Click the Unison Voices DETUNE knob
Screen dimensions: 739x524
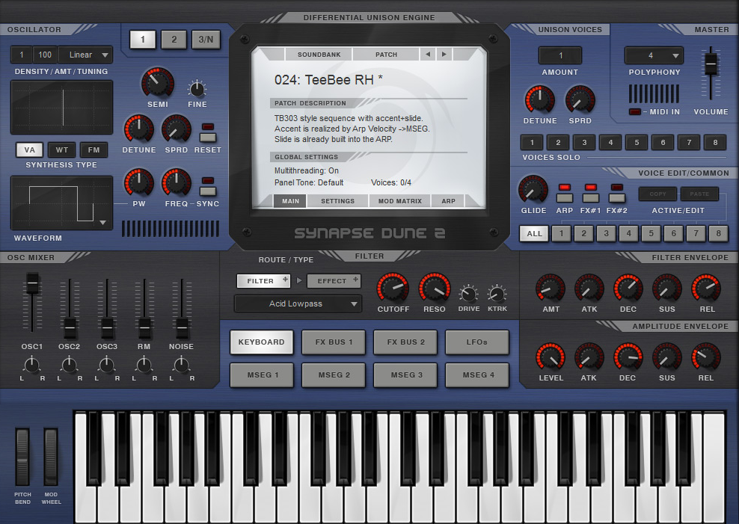coord(539,100)
